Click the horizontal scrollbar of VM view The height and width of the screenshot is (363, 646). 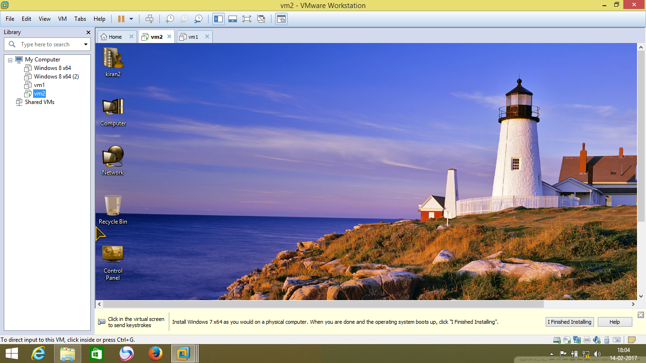click(x=323, y=304)
